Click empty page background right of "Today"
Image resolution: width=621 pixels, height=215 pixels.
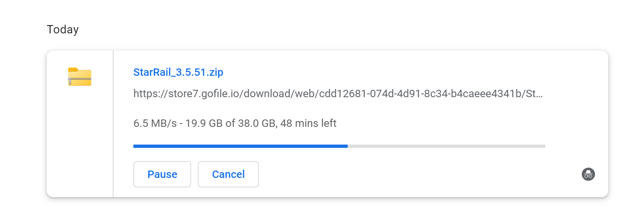pyautogui.click(x=330, y=30)
